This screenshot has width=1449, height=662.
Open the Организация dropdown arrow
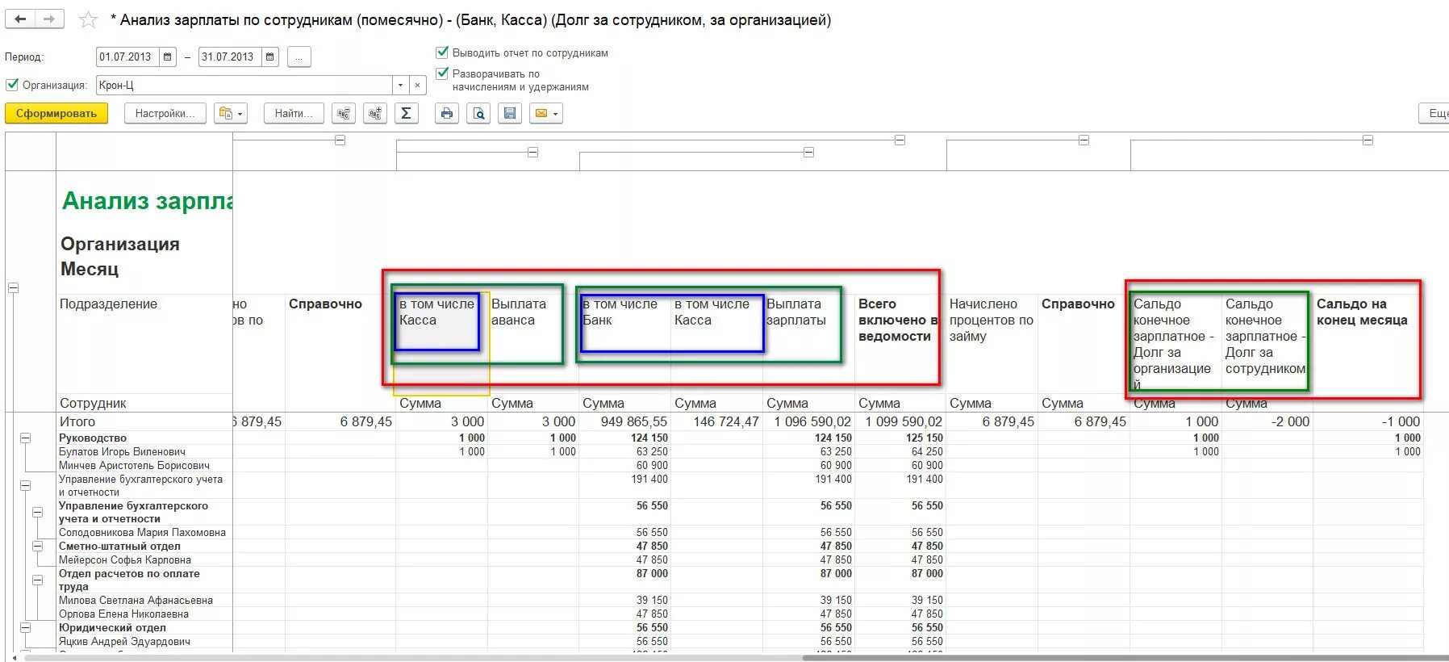[401, 85]
